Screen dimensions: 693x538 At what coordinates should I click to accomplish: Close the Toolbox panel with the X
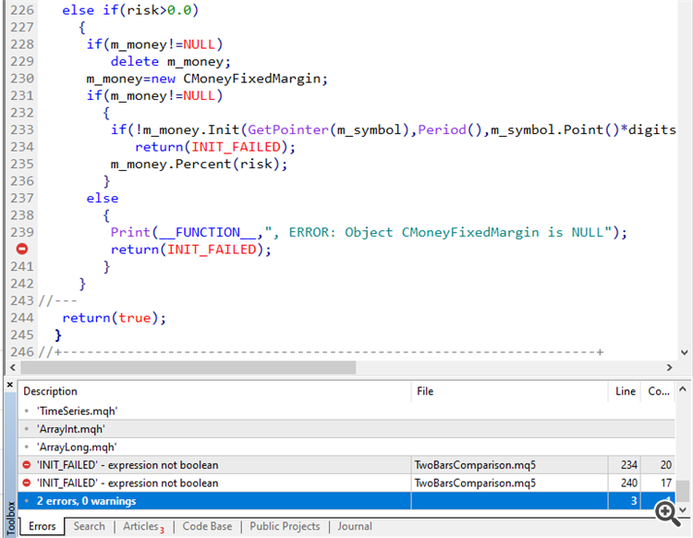click(x=9, y=385)
